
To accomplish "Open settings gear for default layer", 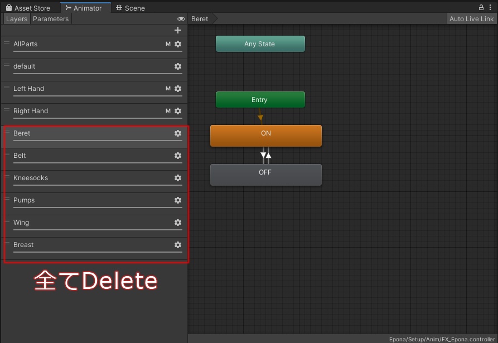I will (x=178, y=66).
